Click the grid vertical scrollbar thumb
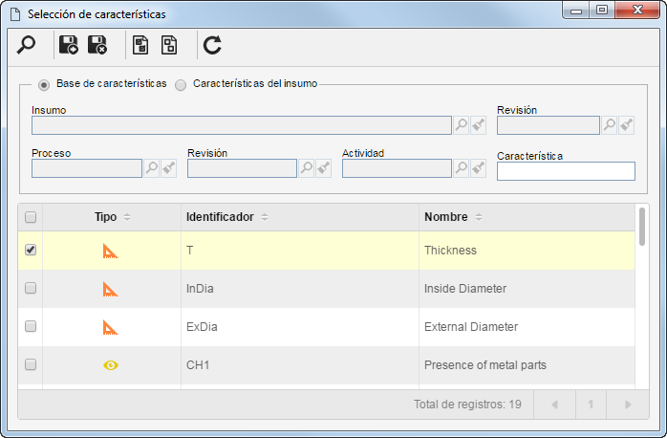Viewport: 667px width, 438px height. (x=642, y=226)
